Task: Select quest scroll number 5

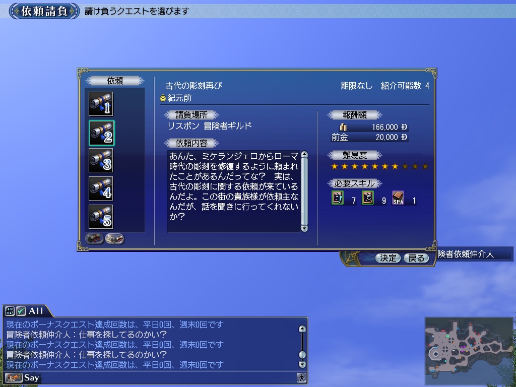Action: tap(101, 217)
